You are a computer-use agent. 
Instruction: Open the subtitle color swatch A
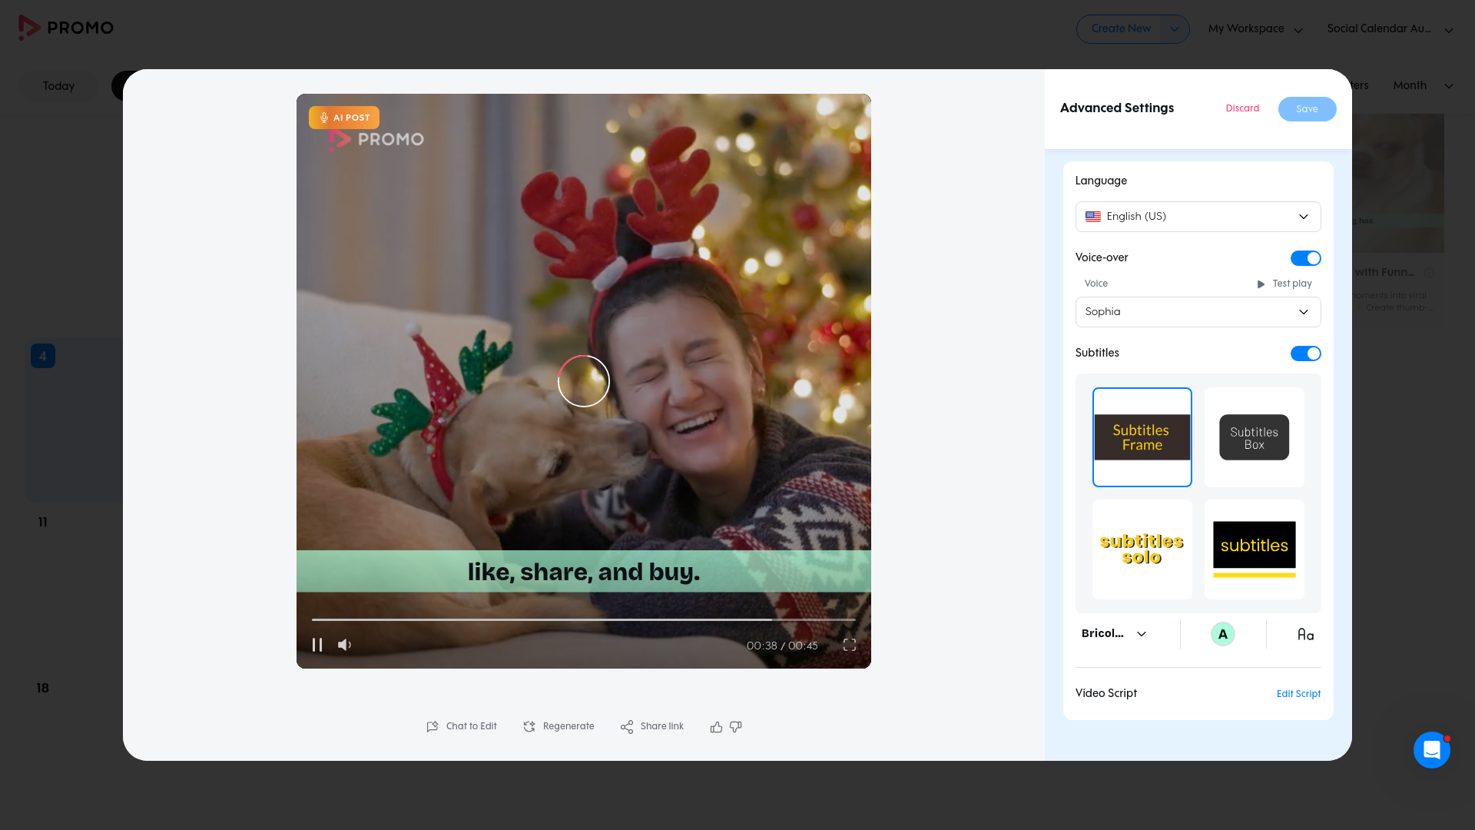click(1223, 634)
